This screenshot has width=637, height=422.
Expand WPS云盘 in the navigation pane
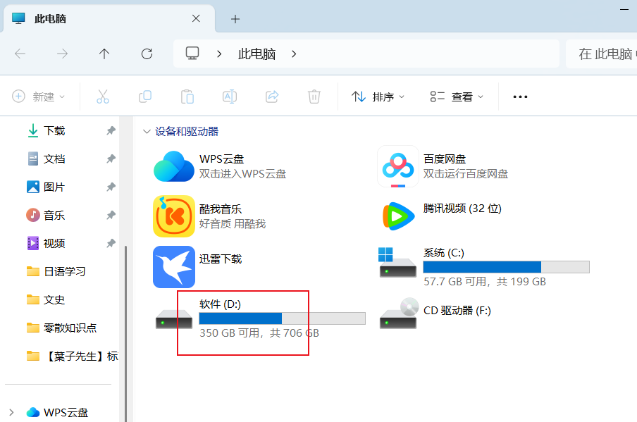[x=11, y=412]
